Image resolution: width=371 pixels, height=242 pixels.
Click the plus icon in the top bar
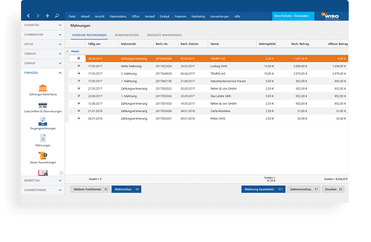(48, 16)
